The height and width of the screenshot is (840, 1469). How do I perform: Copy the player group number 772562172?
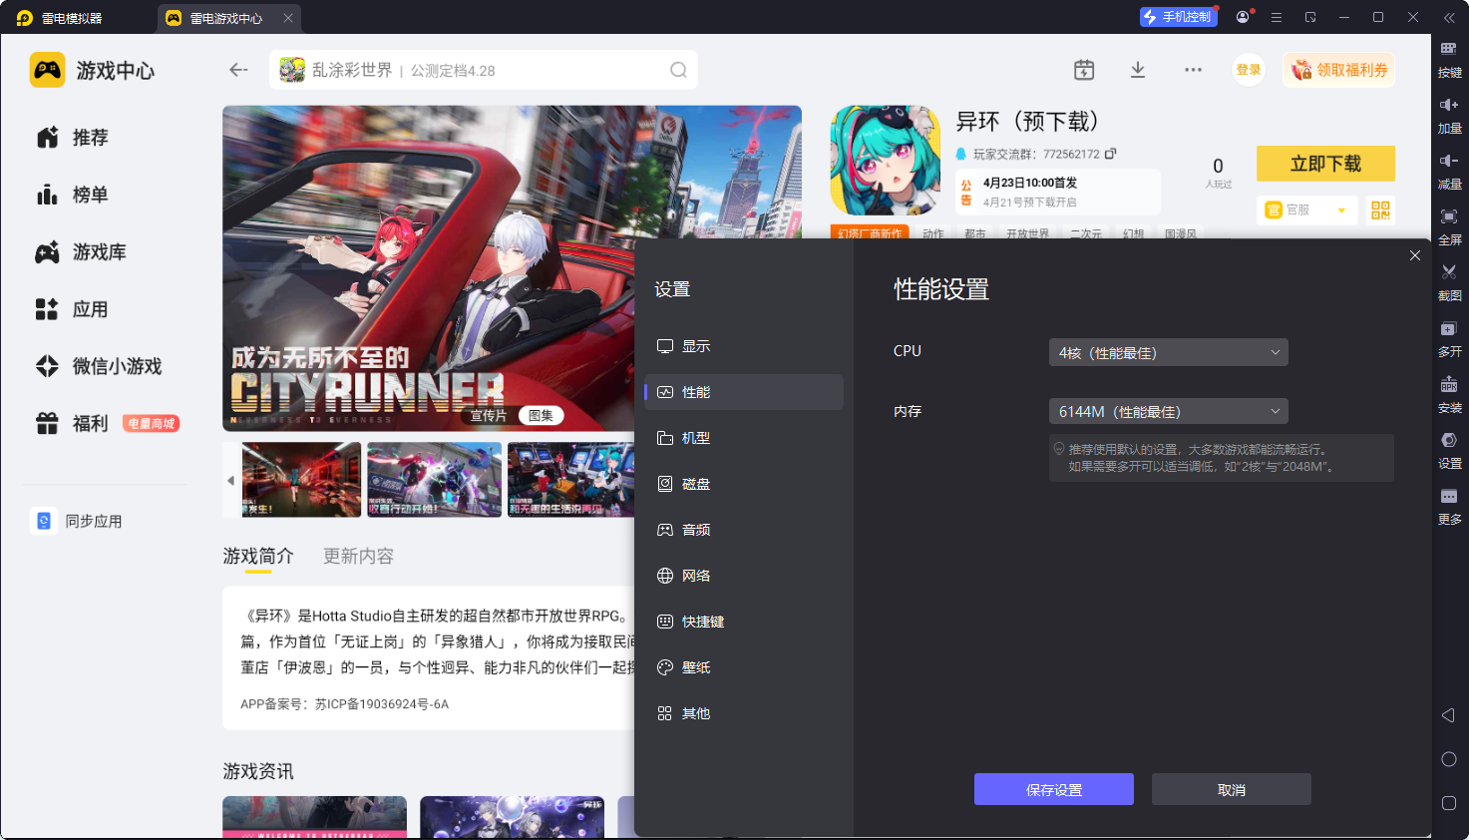tap(1110, 154)
